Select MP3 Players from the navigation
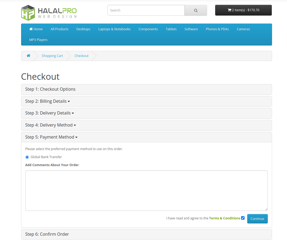Viewport: 287px width, 244px height. click(38, 40)
